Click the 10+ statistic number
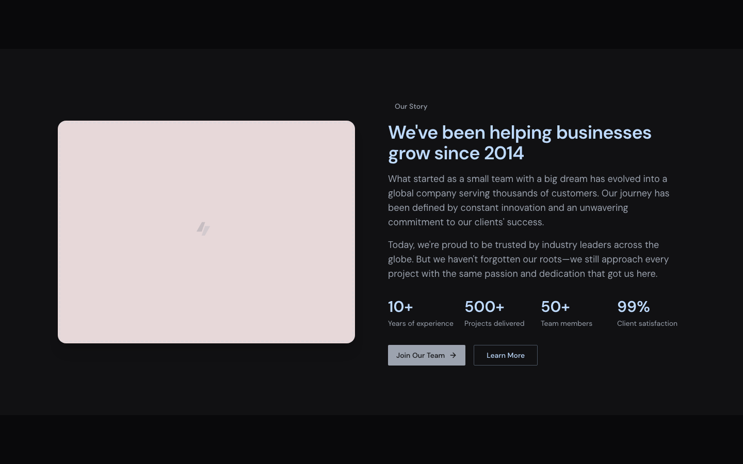Screen dimensions: 743x464 coord(400,307)
